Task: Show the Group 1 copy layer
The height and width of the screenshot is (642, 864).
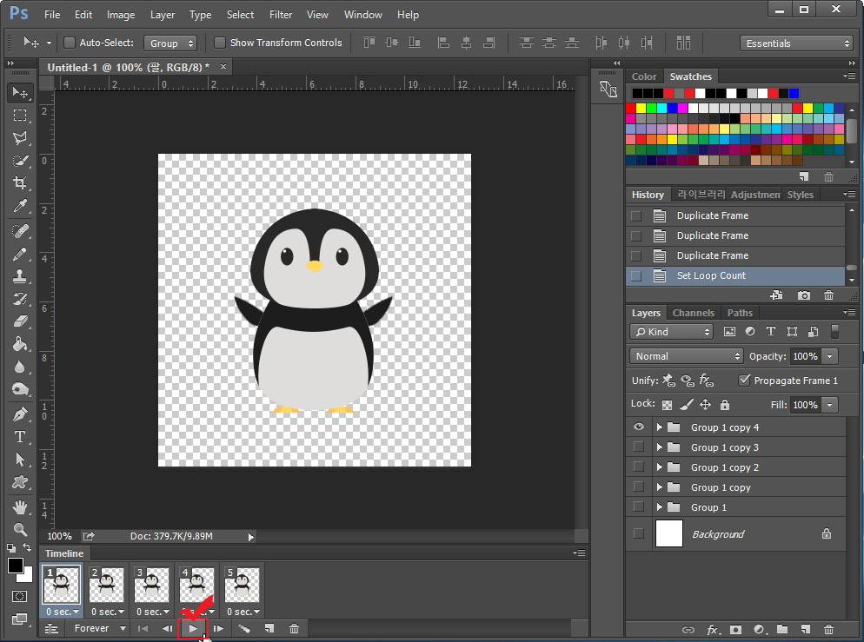Action: click(639, 486)
